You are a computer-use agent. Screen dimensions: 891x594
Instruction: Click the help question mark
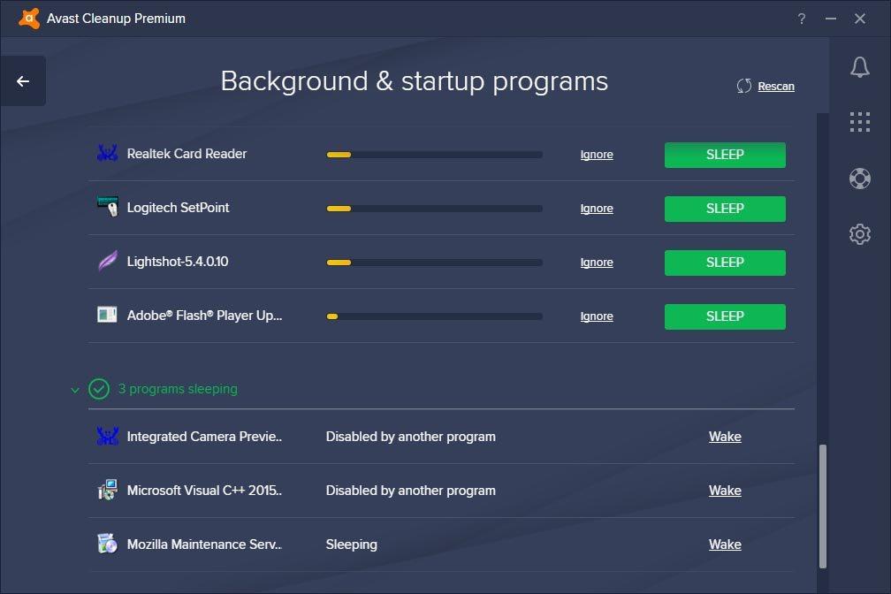(801, 18)
